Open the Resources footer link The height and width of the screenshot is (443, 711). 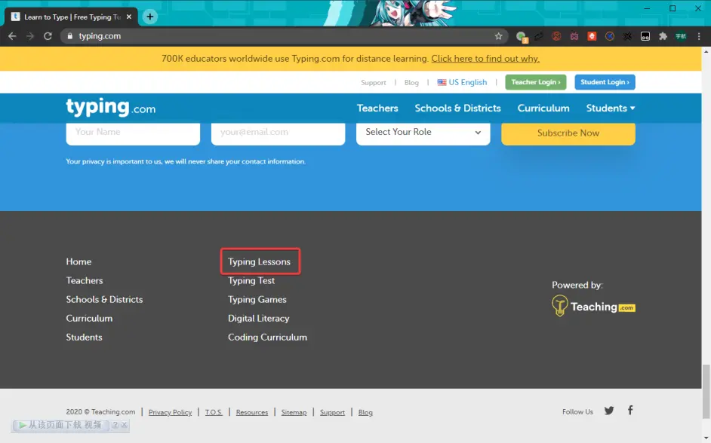(251, 412)
